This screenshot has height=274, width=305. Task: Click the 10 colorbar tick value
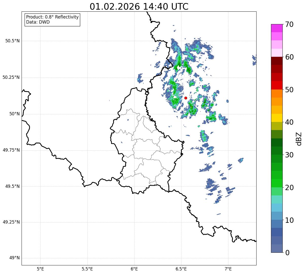click(x=289, y=220)
